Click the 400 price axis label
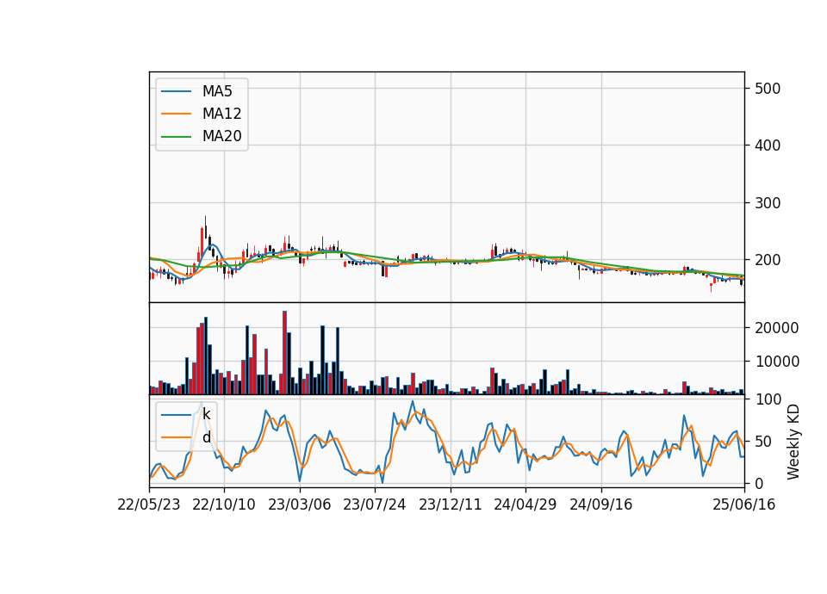Screen dimensions: 827x594 pos(768,145)
